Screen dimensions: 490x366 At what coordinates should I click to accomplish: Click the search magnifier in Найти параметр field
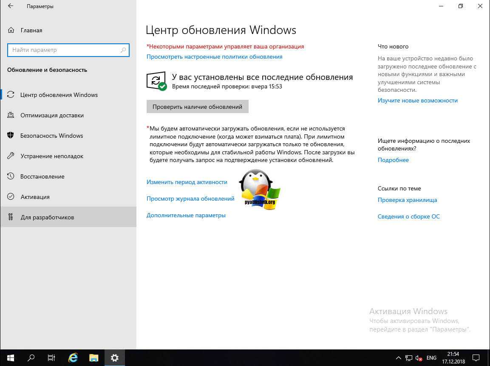pyautogui.click(x=123, y=50)
